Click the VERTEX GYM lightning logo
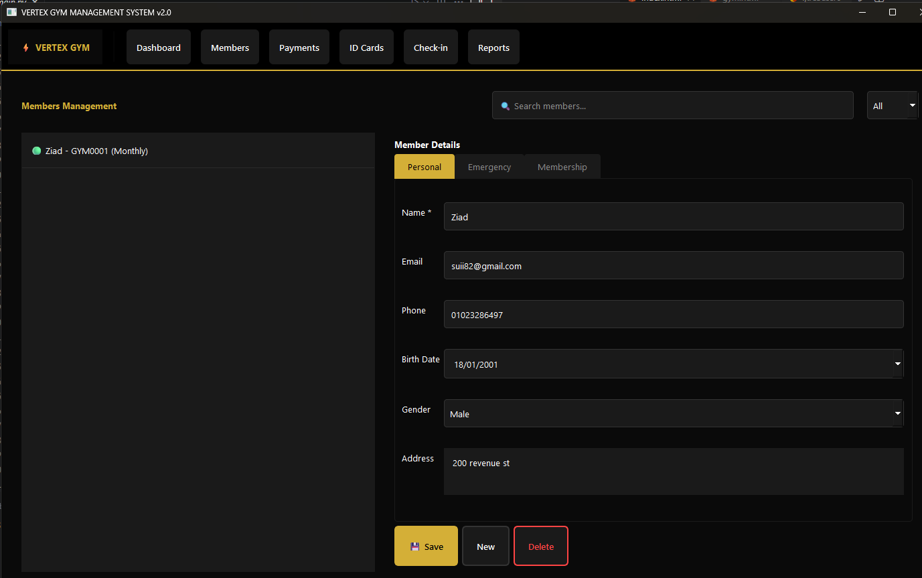Screen dimensions: 922x578 [26, 48]
